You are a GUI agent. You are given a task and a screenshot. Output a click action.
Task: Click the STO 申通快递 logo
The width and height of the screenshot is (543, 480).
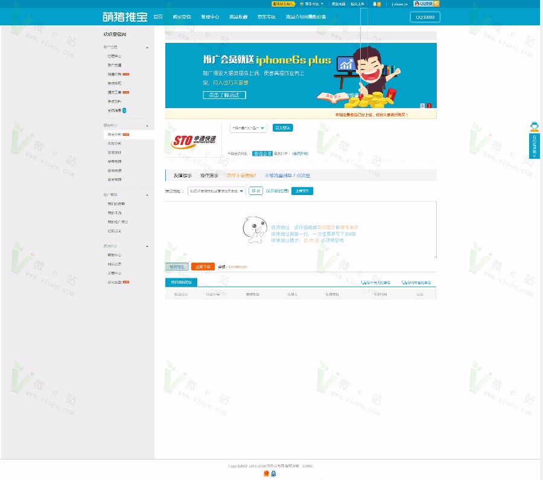tap(194, 141)
